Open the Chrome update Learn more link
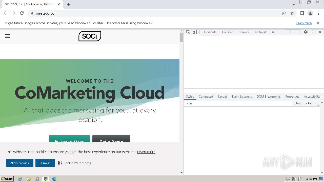Viewport: 324px width, 182px height. [304, 23]
